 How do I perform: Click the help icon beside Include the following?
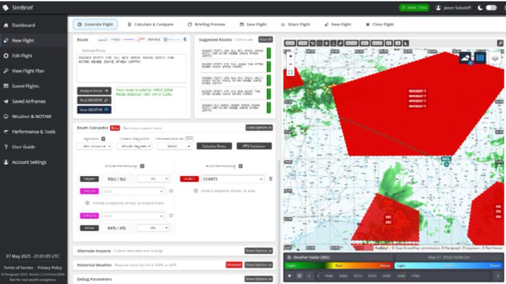[142, 166]
